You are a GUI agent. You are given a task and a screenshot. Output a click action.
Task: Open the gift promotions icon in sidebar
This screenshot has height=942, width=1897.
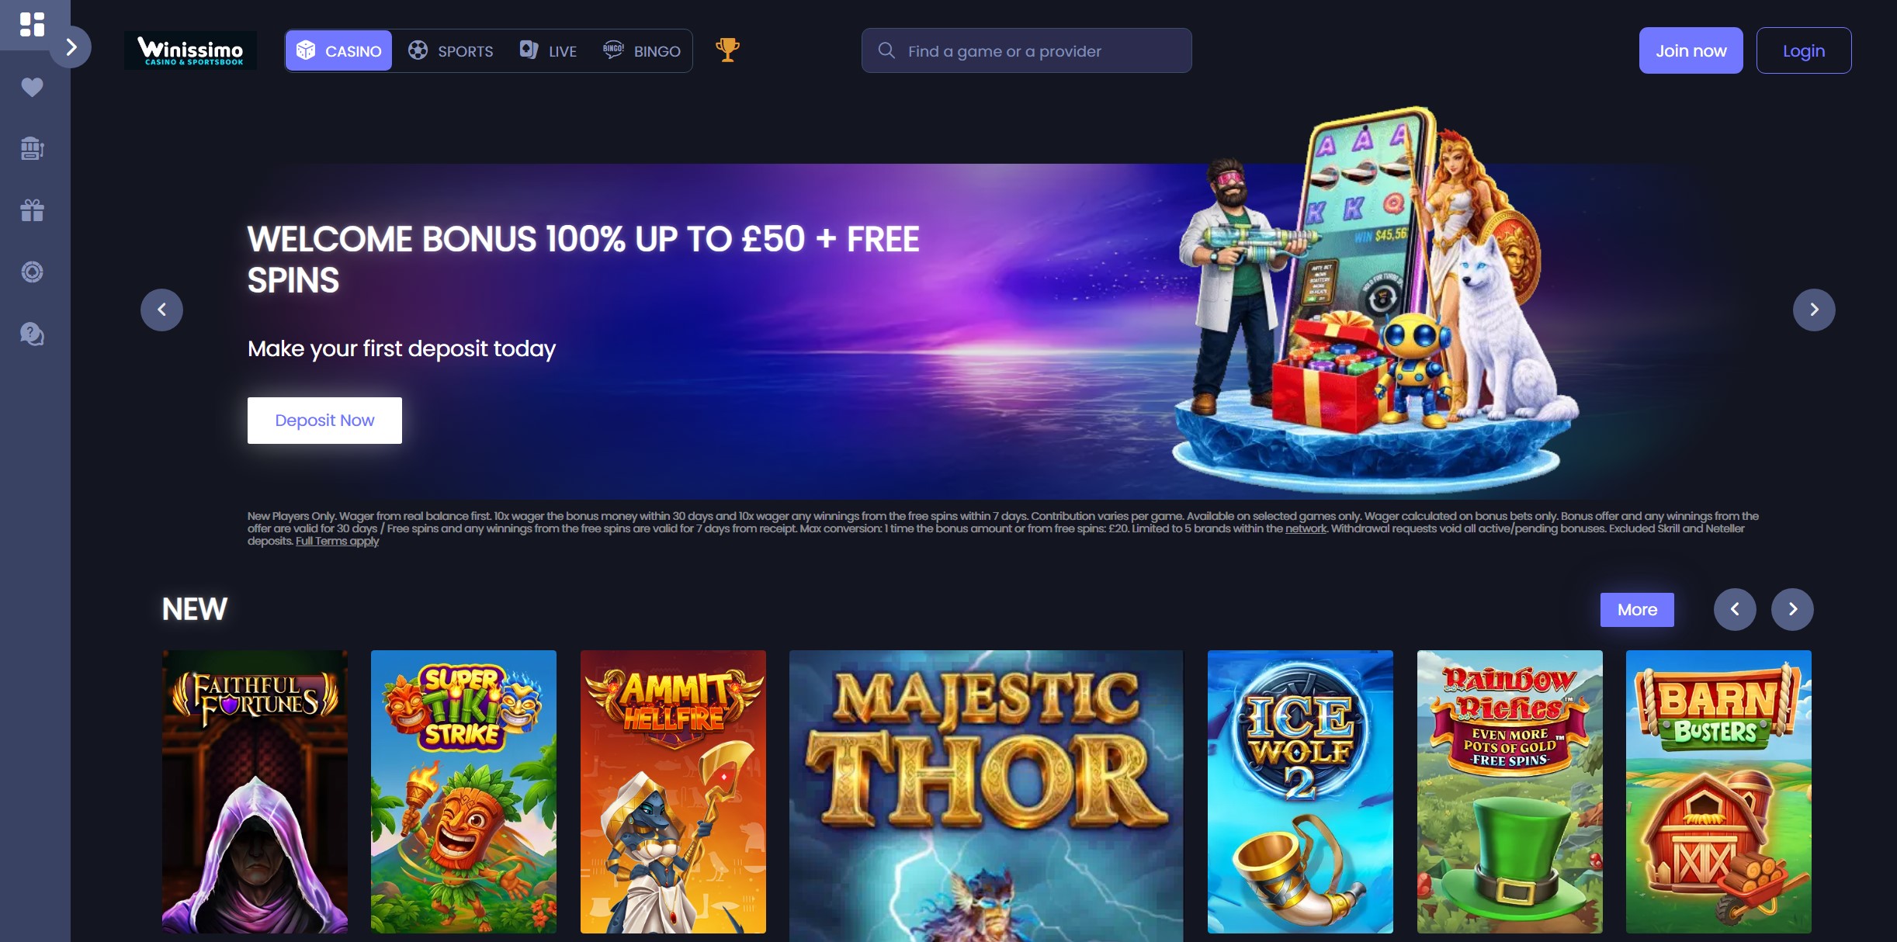[x=32, y=210]
